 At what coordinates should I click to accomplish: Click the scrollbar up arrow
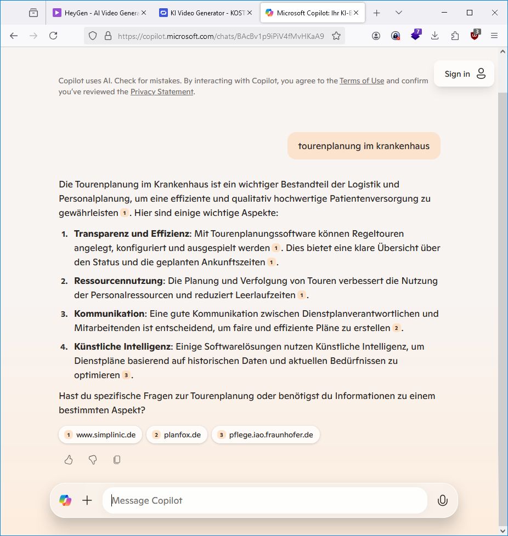(503, 52)
